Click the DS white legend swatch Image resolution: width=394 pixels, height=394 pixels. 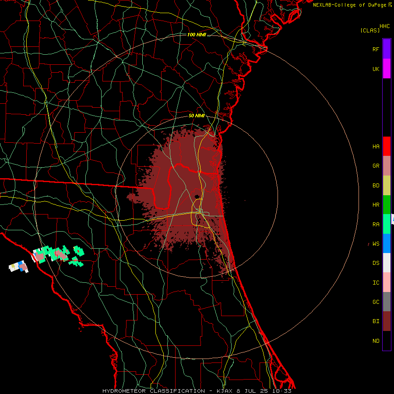[387, 263]
